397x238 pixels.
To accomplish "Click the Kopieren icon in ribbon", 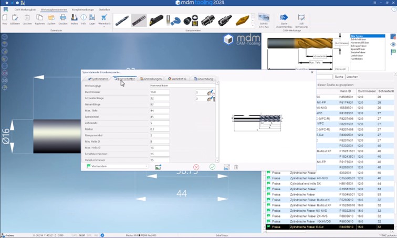I will (x=39, y=17).
